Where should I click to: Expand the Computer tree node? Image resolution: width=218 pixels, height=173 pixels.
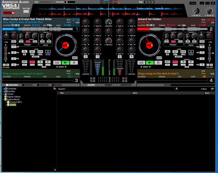point(3,89)
